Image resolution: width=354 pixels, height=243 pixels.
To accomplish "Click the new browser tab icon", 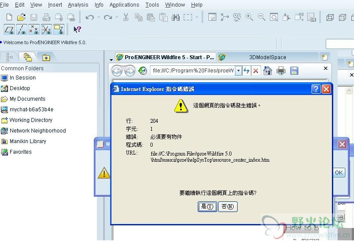I will tap(324, 57).
